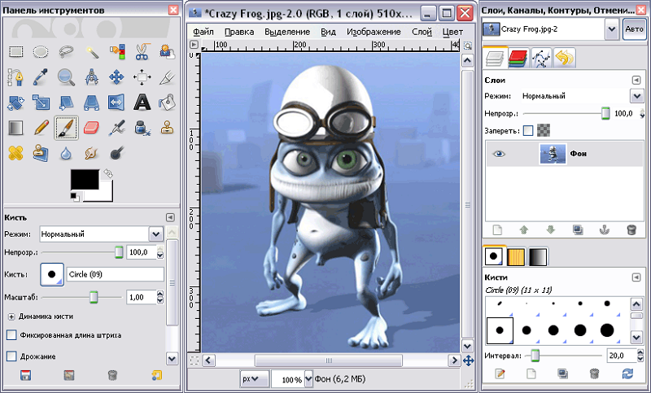Open the Изображение menu
Viewport: 651px width, 393px height.
point(374,32)
